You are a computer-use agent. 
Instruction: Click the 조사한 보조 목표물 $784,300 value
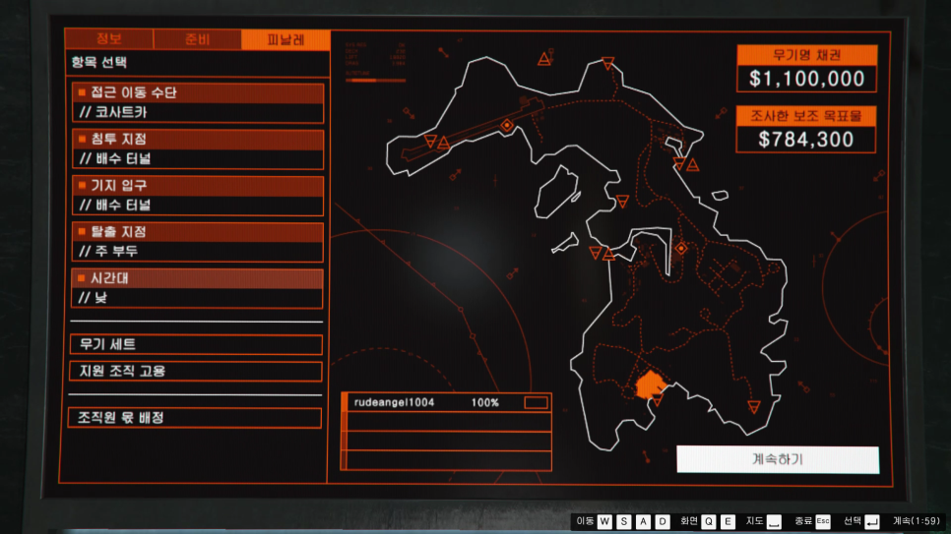point(806,140)
